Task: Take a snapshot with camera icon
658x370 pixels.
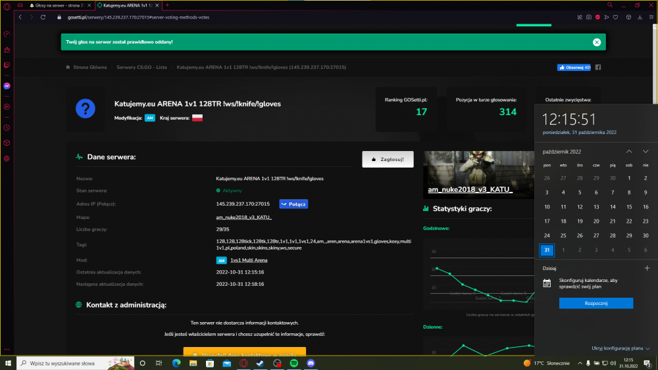Action: (589, 17)
